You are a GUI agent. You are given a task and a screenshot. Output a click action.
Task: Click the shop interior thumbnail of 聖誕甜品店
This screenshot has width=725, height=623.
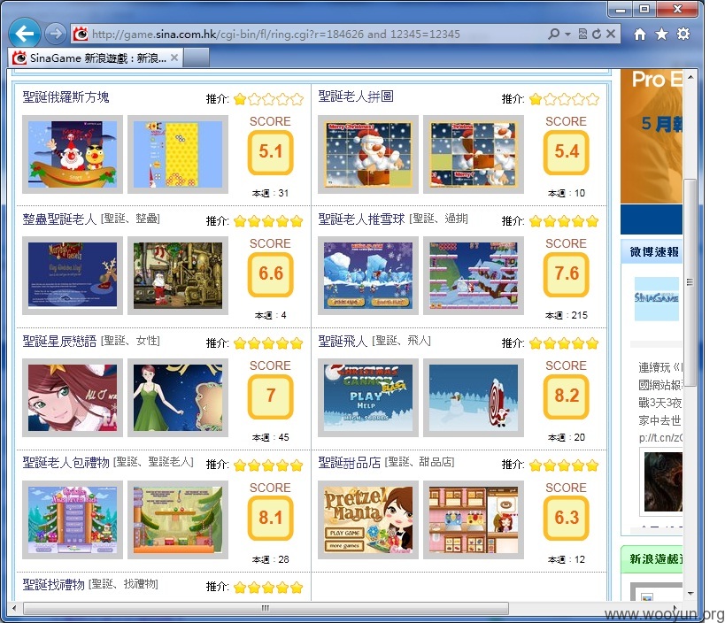(474, 519)
